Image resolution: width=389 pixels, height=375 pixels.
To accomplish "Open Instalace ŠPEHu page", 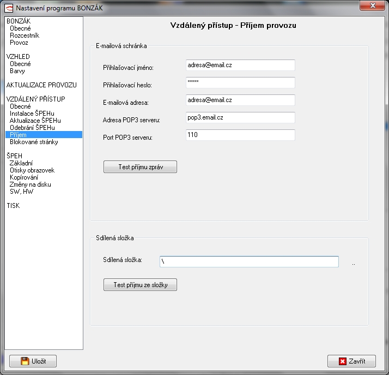I will [x=32, y=114].
